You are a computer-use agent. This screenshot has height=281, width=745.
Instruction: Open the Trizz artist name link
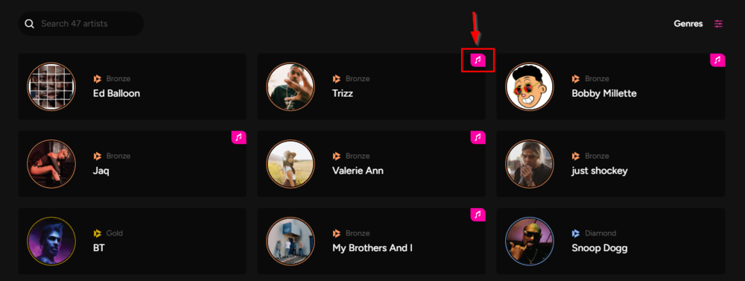(343, 94)
